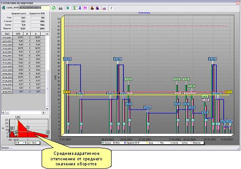Click the printer icon in toolbar
241x169 pixels.
[61, 8]
